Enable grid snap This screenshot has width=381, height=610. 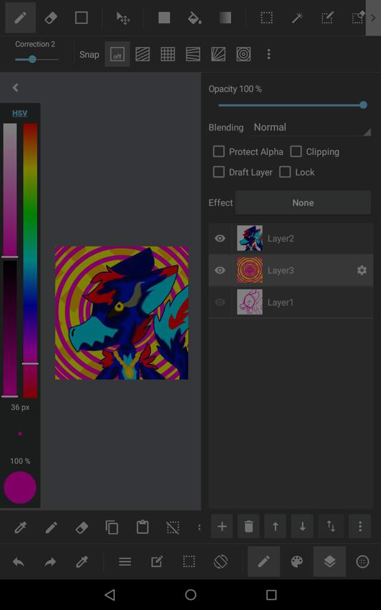[168, 54]
